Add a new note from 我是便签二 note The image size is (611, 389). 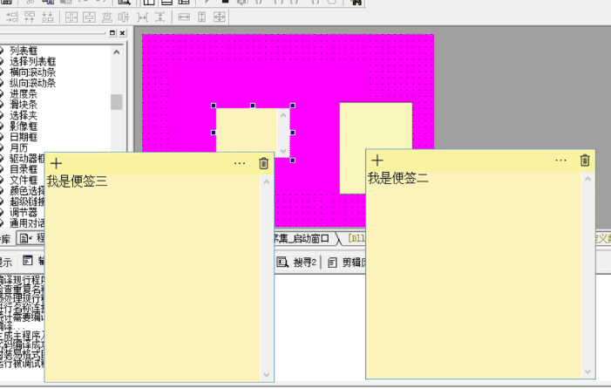tap(377, 160)
